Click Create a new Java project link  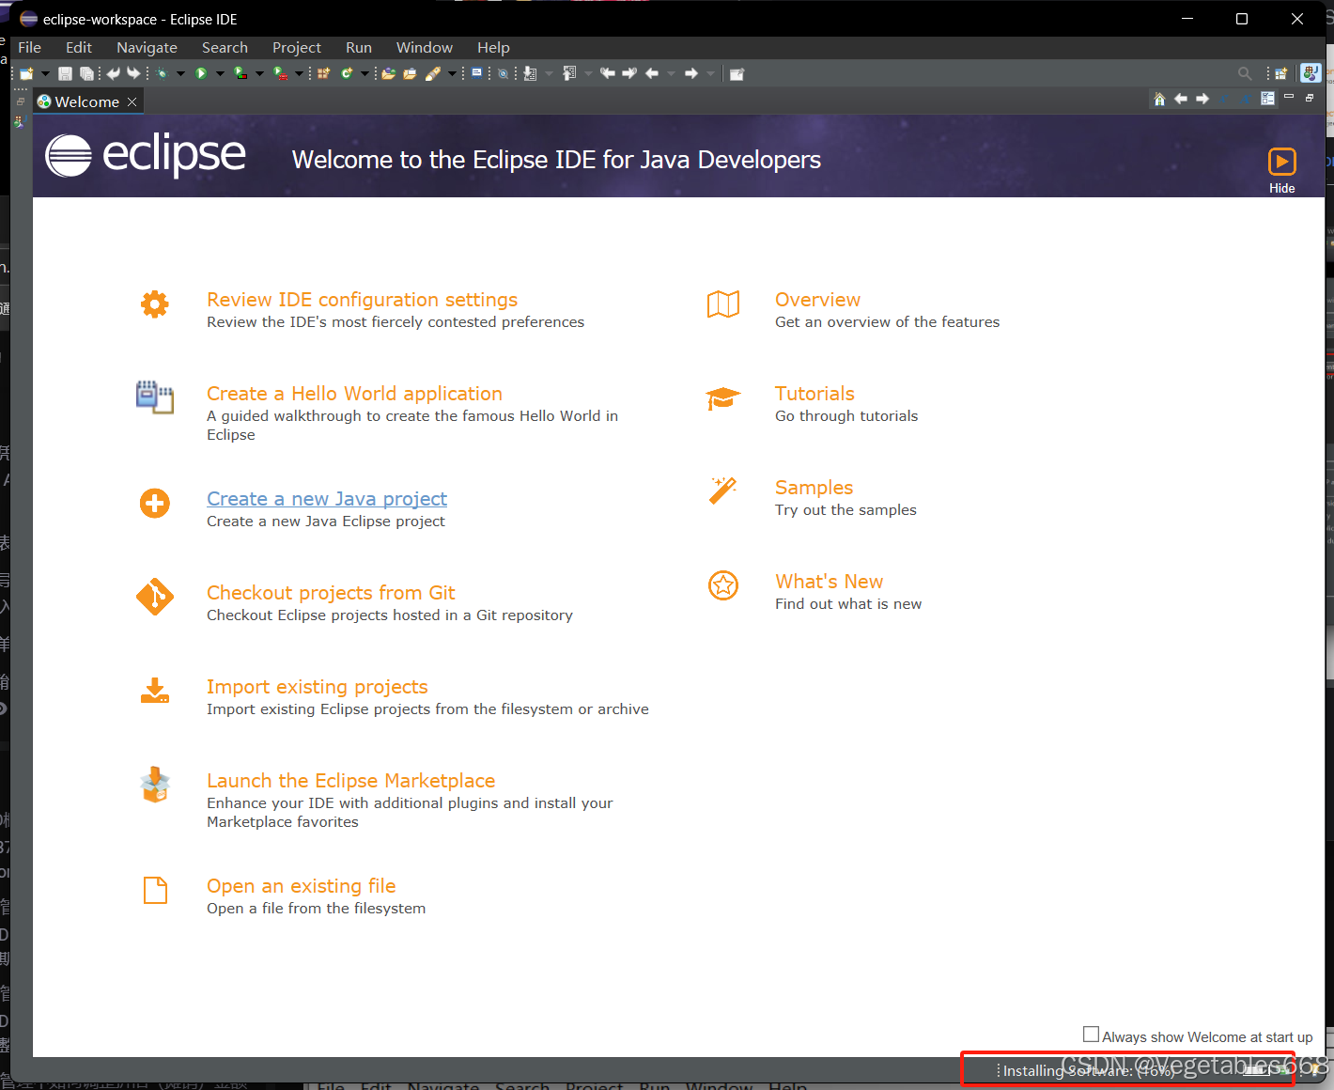tap(326, 498)
